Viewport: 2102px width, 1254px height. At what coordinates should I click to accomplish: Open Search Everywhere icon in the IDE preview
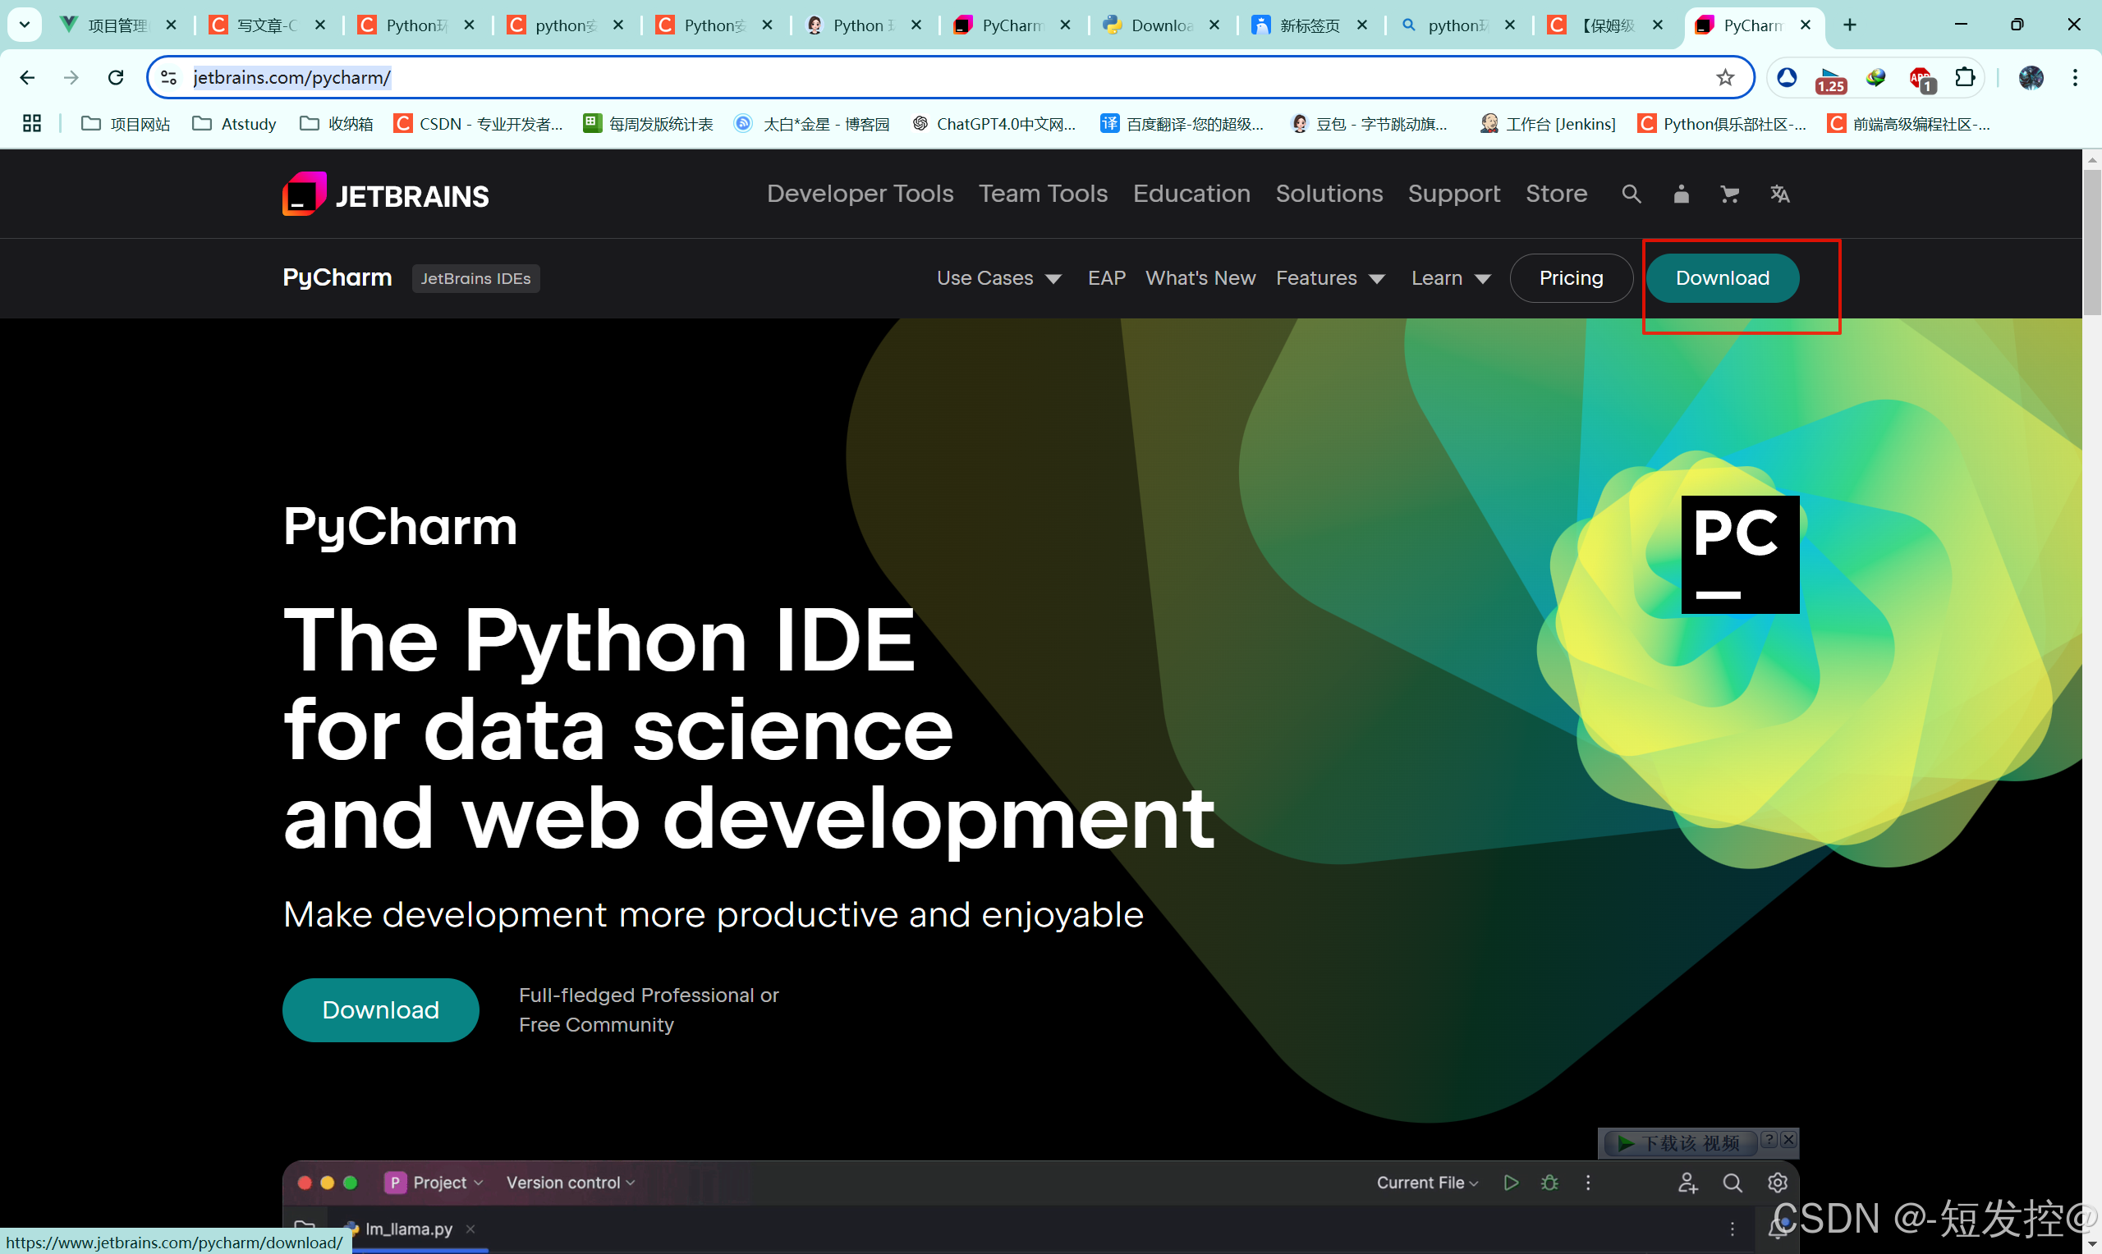coord(1733,1182)
